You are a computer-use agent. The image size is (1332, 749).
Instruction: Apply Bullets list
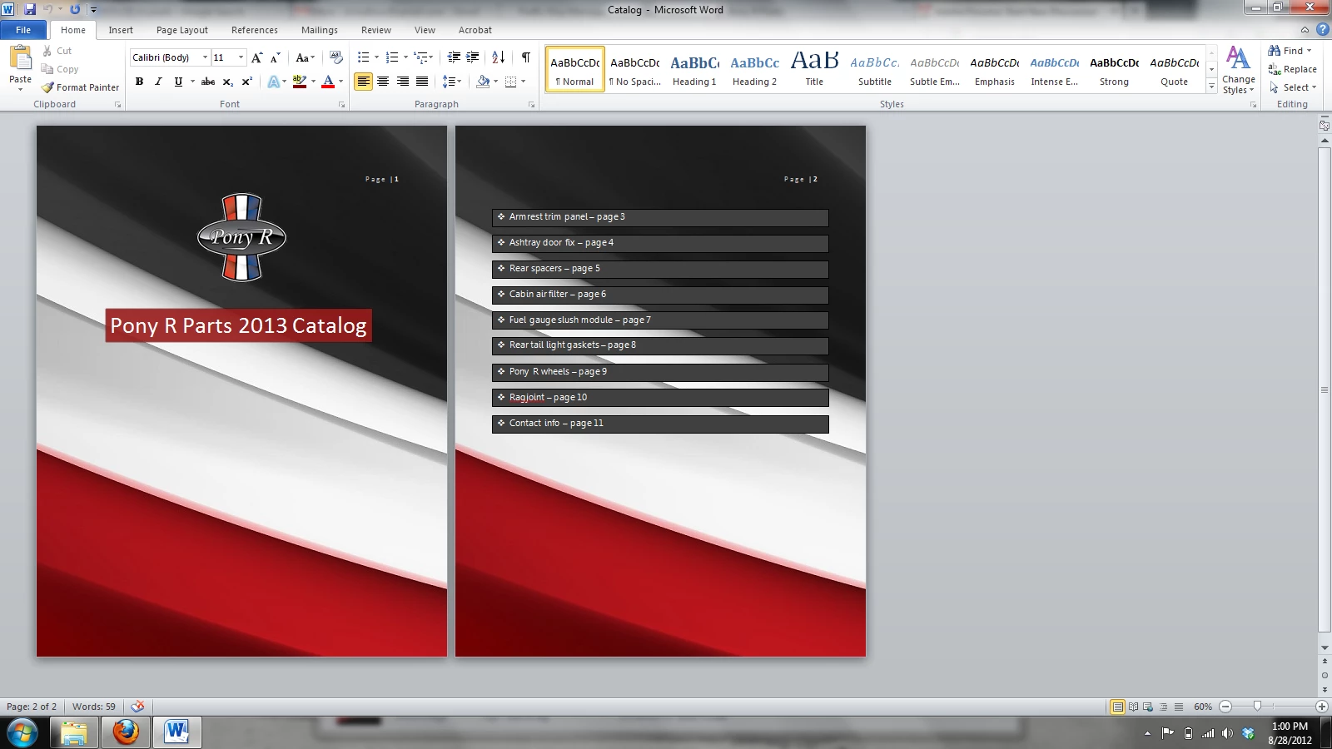pos(363,57)
